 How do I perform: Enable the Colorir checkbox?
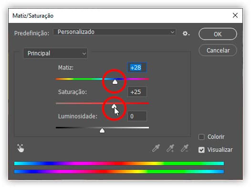pos(201,137)
